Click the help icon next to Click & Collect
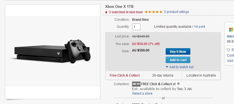The width and height of the screenshot is (234, 104). (178, 84)
